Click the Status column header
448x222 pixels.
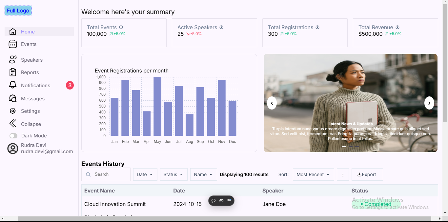pyautogui.click(x=360, y=191)
